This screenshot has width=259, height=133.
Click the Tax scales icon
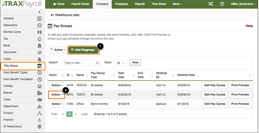(39, 39)
